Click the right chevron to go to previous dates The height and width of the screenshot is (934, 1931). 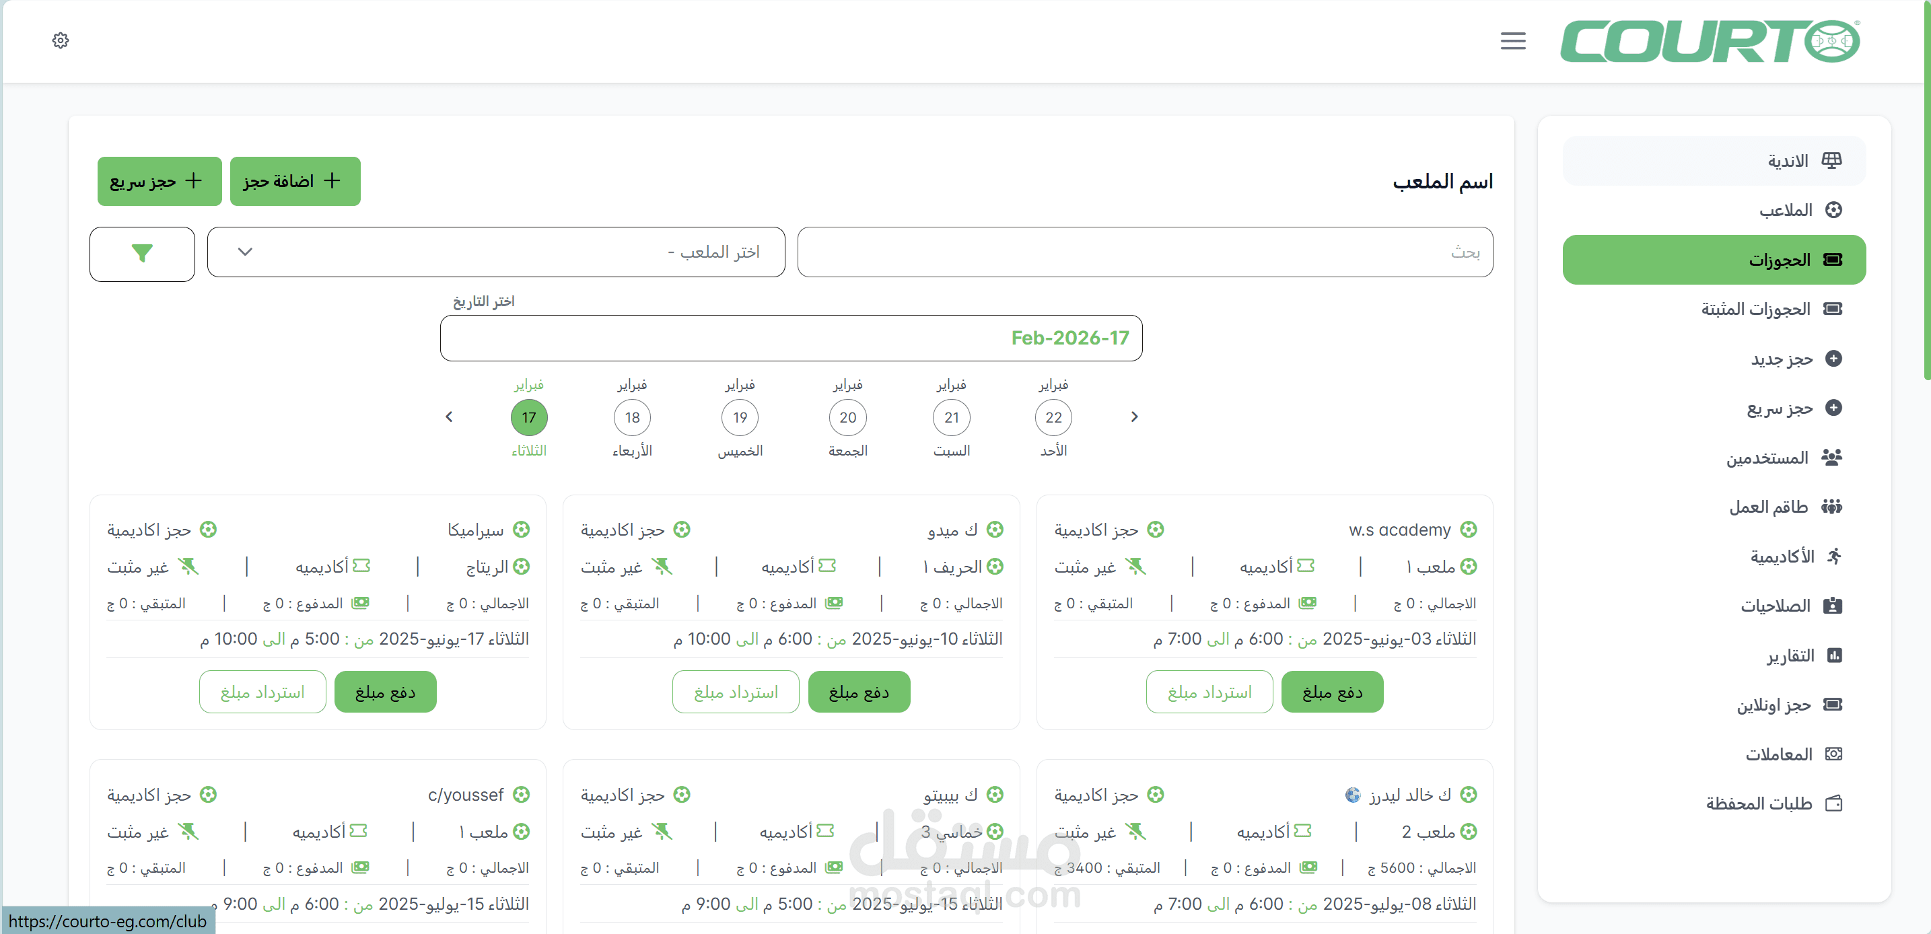coord(1134,417)
